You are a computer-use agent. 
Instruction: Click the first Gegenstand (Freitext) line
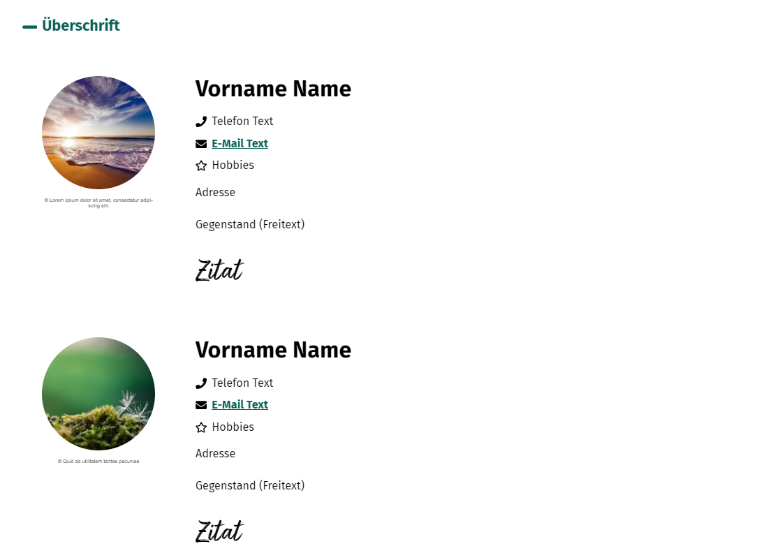(250, 224)
